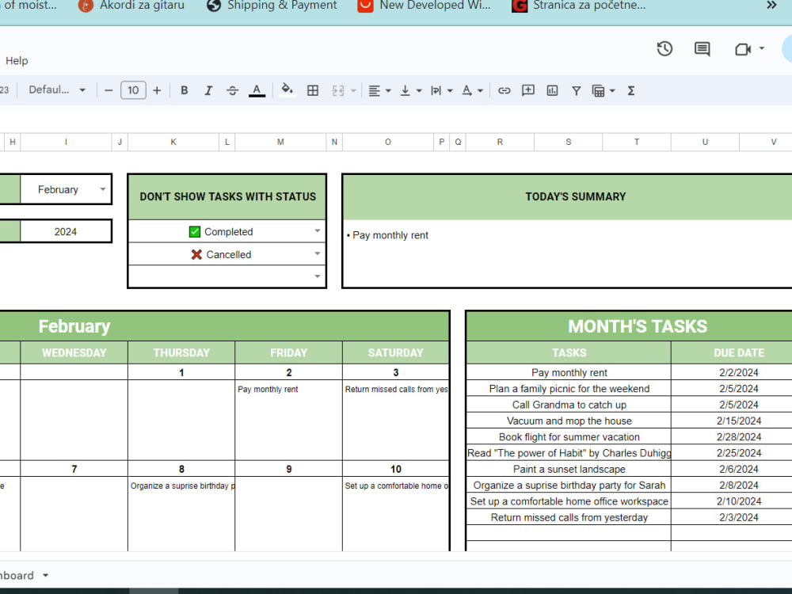
Task: Select column header K
Action: 173,142
